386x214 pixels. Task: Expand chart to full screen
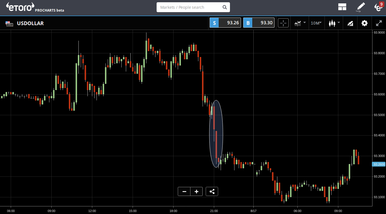coord(379,23)
